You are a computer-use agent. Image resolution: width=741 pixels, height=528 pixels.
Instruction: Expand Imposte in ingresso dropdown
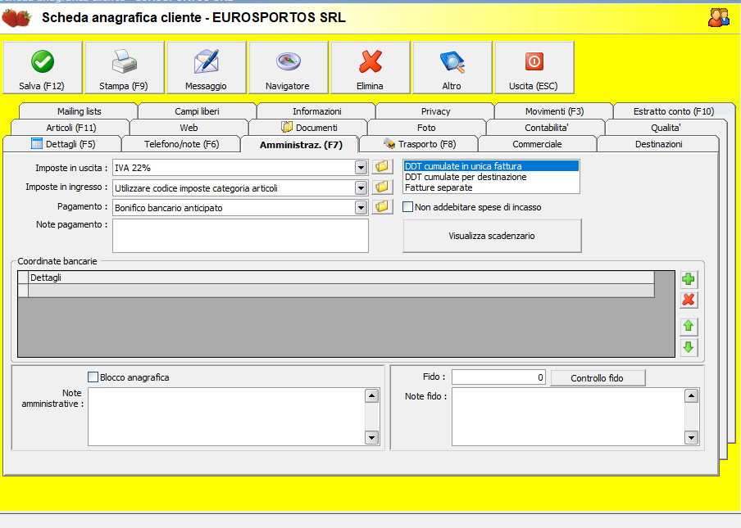361,187
